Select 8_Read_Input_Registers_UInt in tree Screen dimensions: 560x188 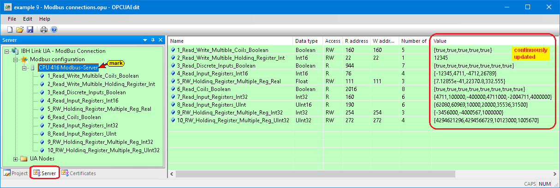(82, 134)
